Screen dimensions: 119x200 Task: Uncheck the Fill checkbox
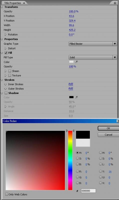click(x=6, y=53)
